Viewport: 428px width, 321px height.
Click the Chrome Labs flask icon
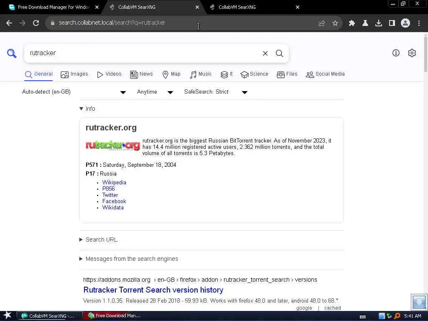(365, 23)
